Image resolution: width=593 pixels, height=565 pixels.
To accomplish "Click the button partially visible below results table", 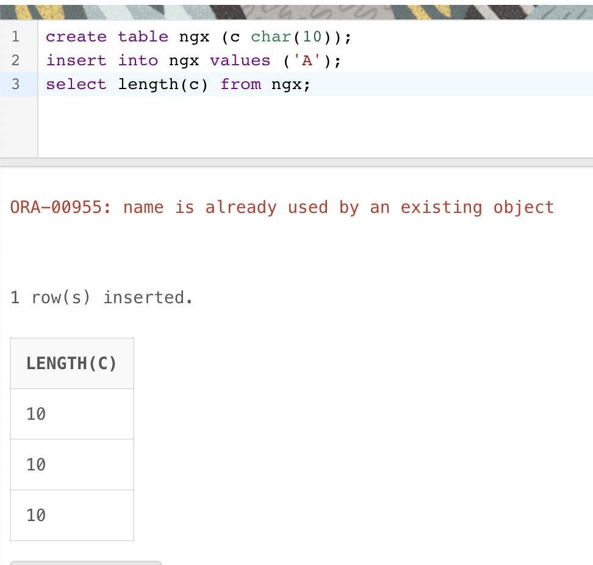I will click(x=85, y=563).
